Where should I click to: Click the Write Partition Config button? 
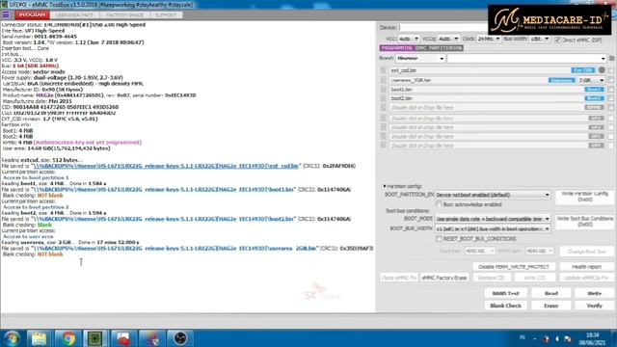(585, 197)
